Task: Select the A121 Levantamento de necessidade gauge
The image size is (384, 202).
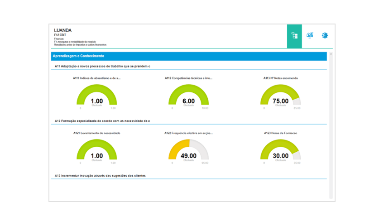Action: click(97, 150)
